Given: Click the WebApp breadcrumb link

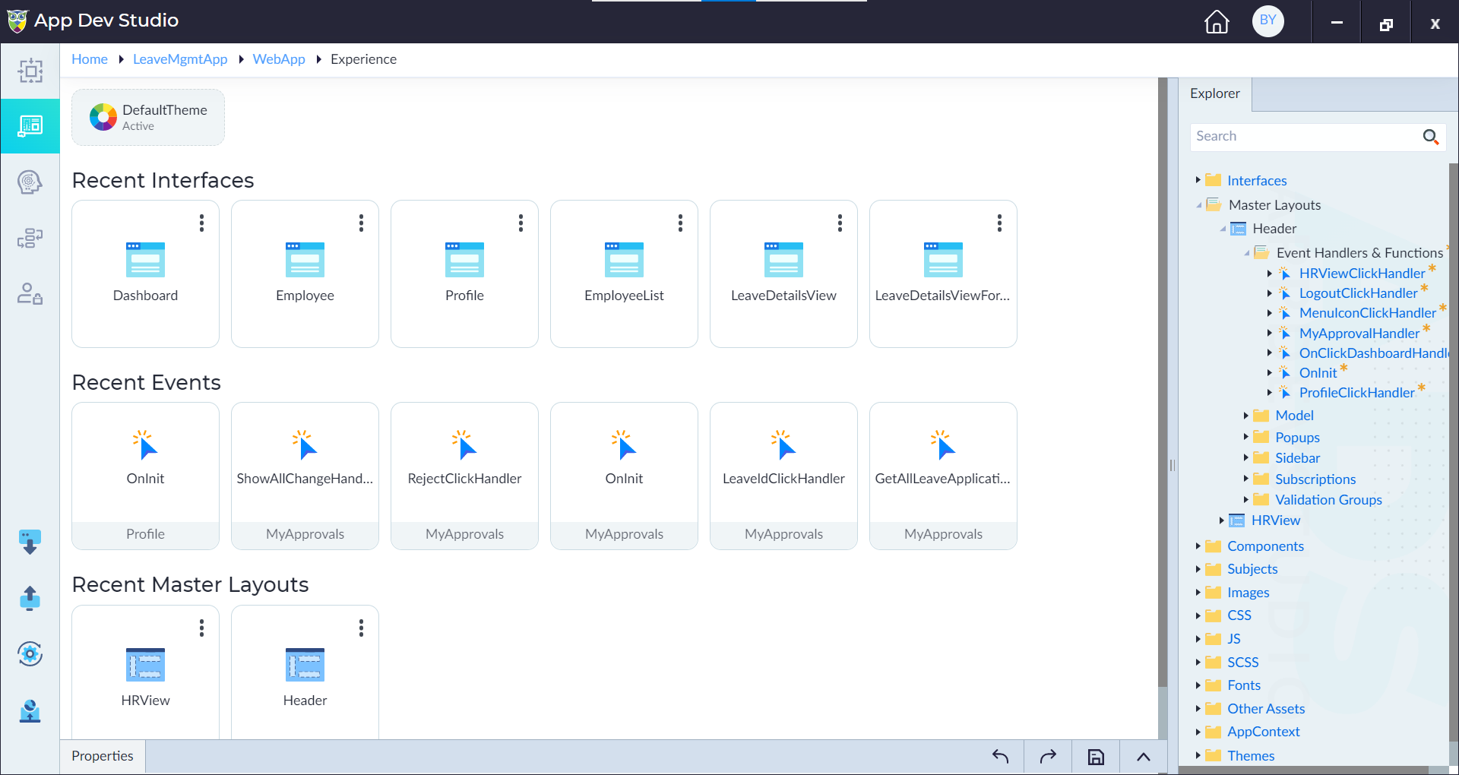Looking at the screenshot, I should (279, 59).
